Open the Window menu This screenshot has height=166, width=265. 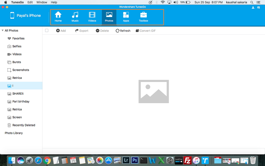point(42,2)
